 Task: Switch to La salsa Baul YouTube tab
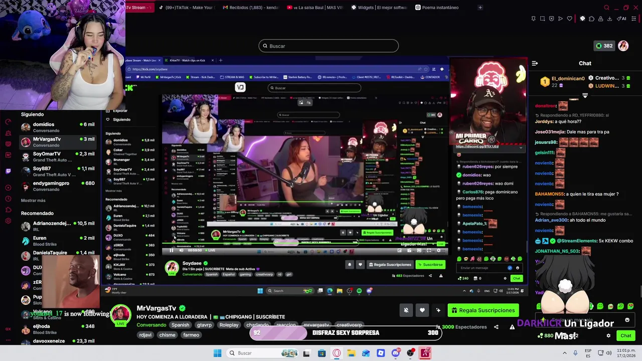[x=315, y=8]
